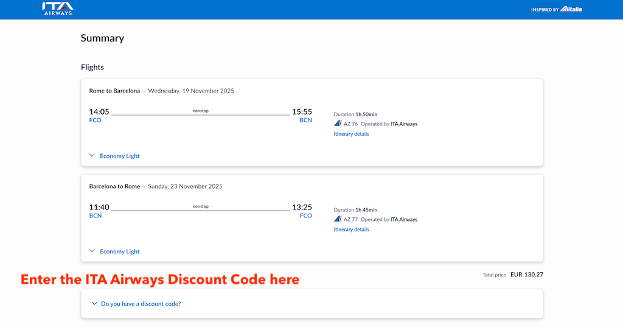
Task: Click the red discount code instruction text
Action: coord(160,280)
